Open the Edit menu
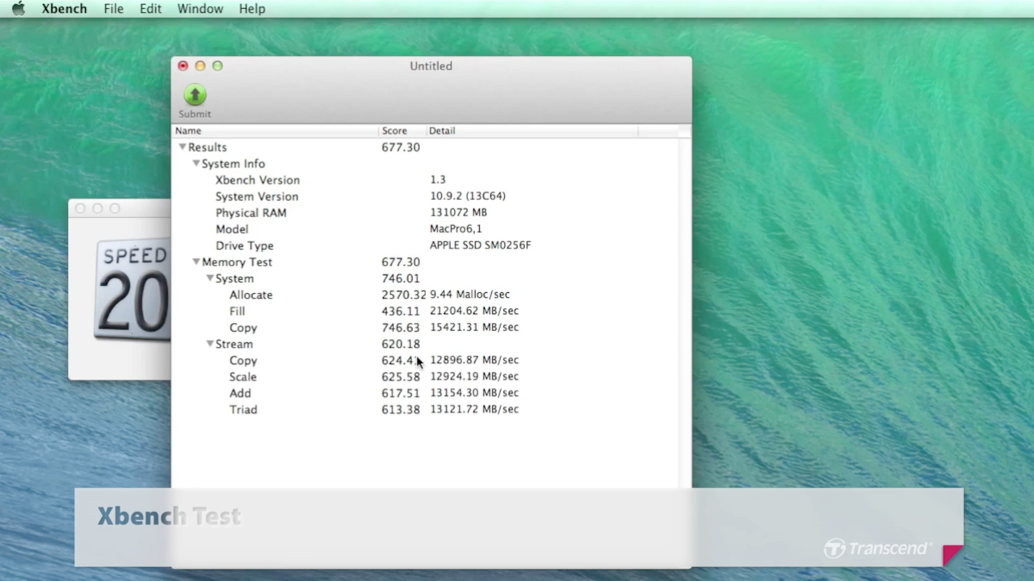This screenshot has height=581, width=1034. [150, 9]
